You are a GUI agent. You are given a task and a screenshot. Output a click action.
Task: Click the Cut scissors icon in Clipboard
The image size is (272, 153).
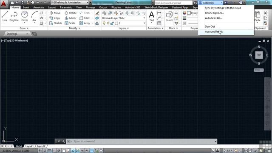265,13
